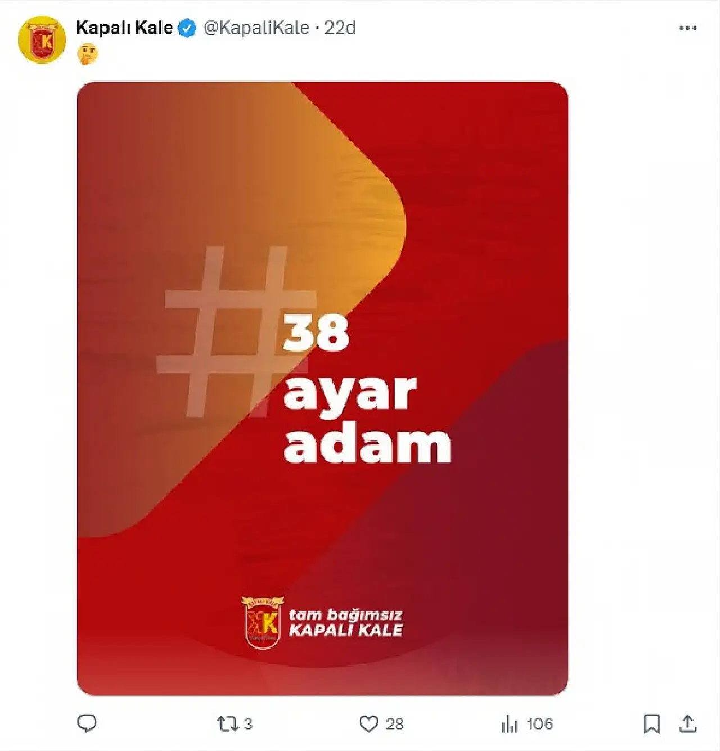
Task: Click the thinking face emoji in the tweet
Action: pyautogui.click(x=88, y=55)
